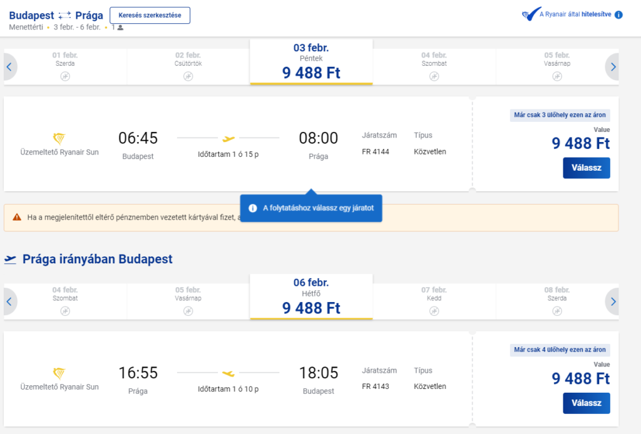The height and width of the screenshot is (434, 641).
Task: Click no-flight icon under outbound 04 febr. Szombat
Action: pyautogui.click(x=434, y=76)
